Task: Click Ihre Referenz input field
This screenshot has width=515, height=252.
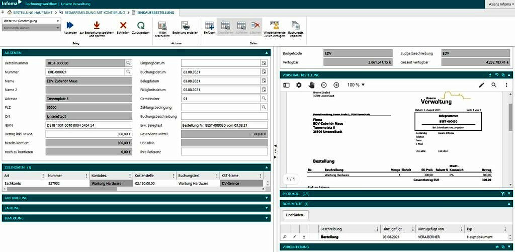Action: [x=224, y=152]
